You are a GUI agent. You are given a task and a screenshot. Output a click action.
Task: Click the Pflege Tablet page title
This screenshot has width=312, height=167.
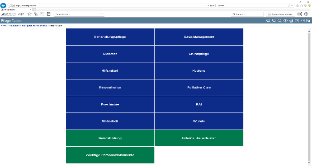pyautogui.click(x=11, y=21)
